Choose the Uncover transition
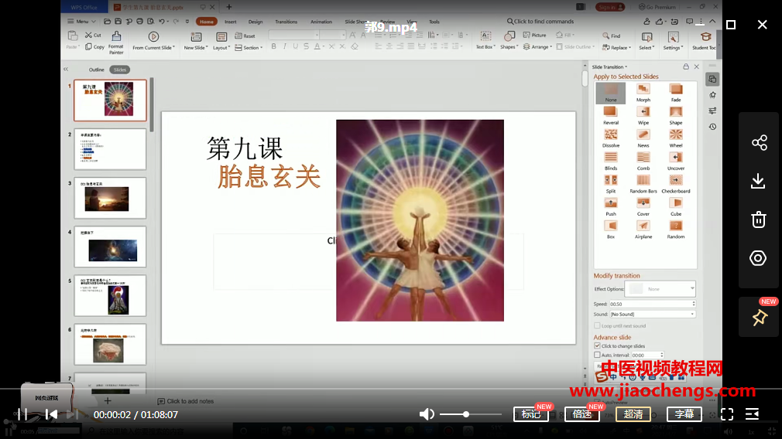The height and width of the screenshot is (439, 782). [x=676, y=162]
